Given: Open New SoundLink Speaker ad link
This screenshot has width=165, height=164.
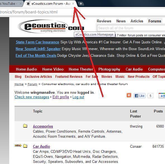Looking at the screenshot, I should coord(38,49).
